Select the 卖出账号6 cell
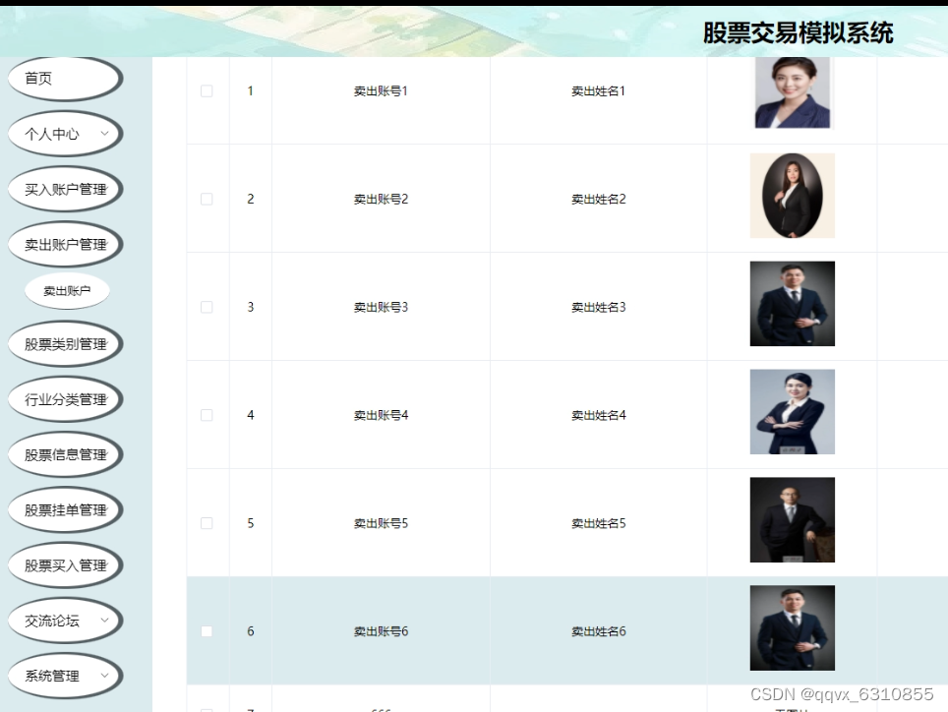This screenshot has width=948, height=712. click(x=381, y=631)
